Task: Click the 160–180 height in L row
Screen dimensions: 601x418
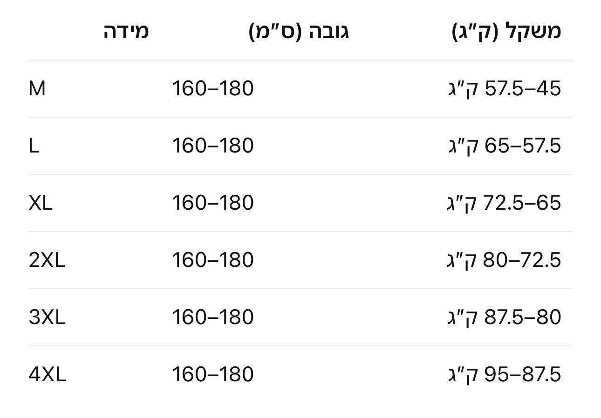Action: click(x=213, y=146)
